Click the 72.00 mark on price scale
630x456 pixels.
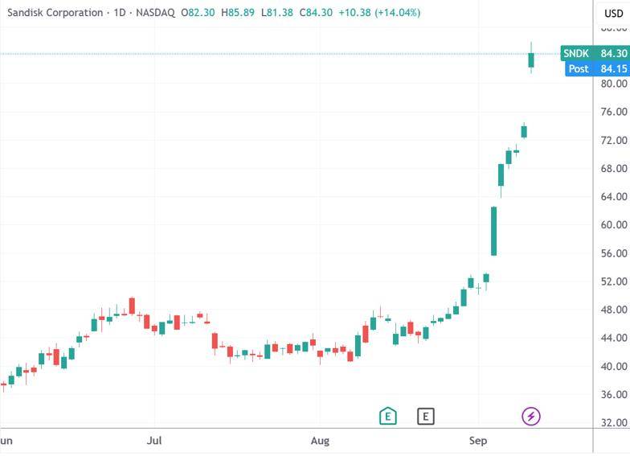click(613, 140)
